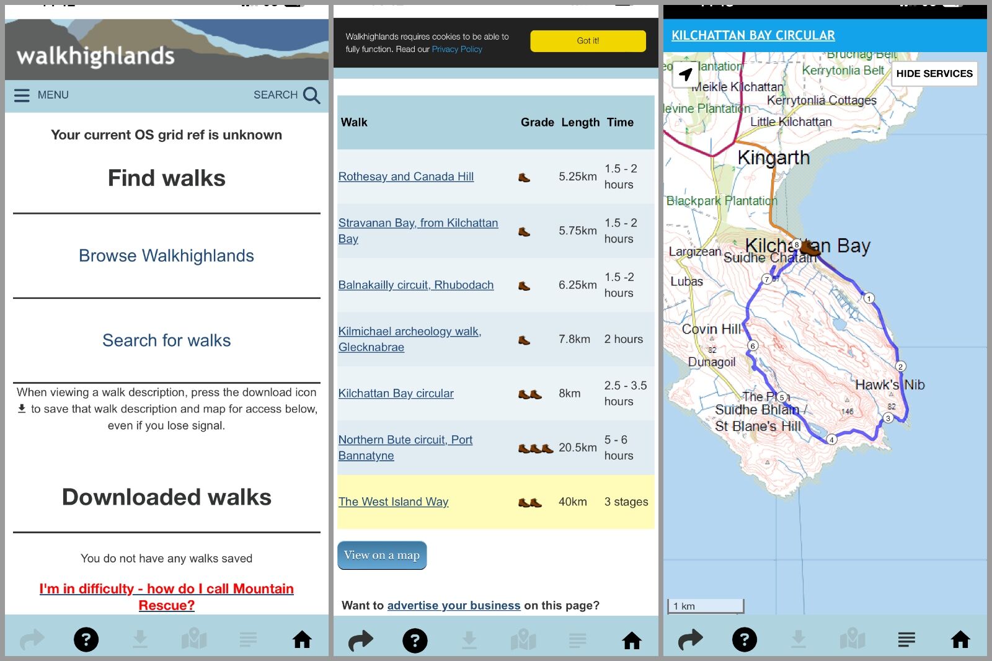Screen dimensions: 992x661
Task: Tap the share arrow in left screen
Action: (32, 639)
